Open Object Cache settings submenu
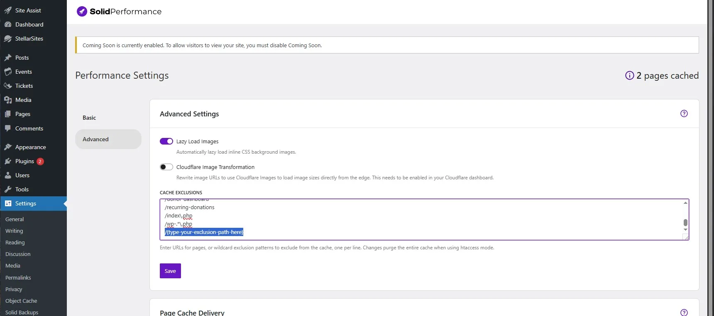Image resolution: width=714 pixels, height=316 pixels. [x=21, y=301]
